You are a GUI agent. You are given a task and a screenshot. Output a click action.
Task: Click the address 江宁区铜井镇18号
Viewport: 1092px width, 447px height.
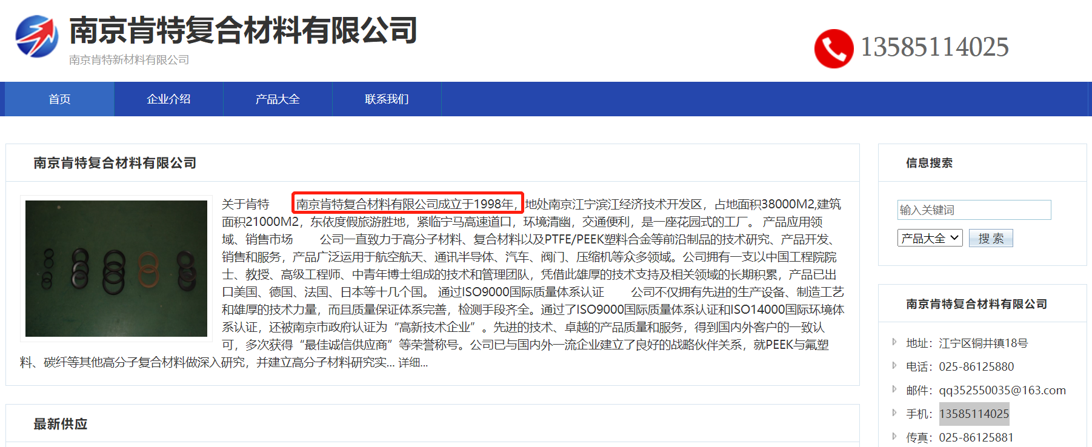pyautogui.click(x=984, y=343)
